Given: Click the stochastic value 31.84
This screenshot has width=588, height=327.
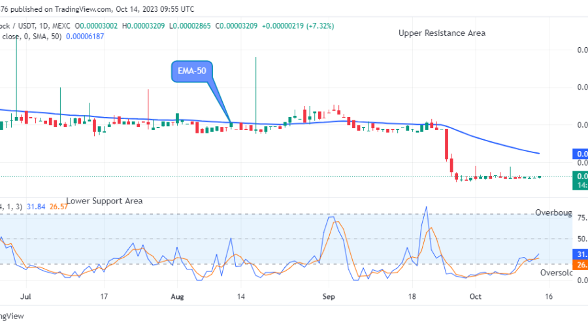Looking at the screenshot, I should tap(36, 207).
